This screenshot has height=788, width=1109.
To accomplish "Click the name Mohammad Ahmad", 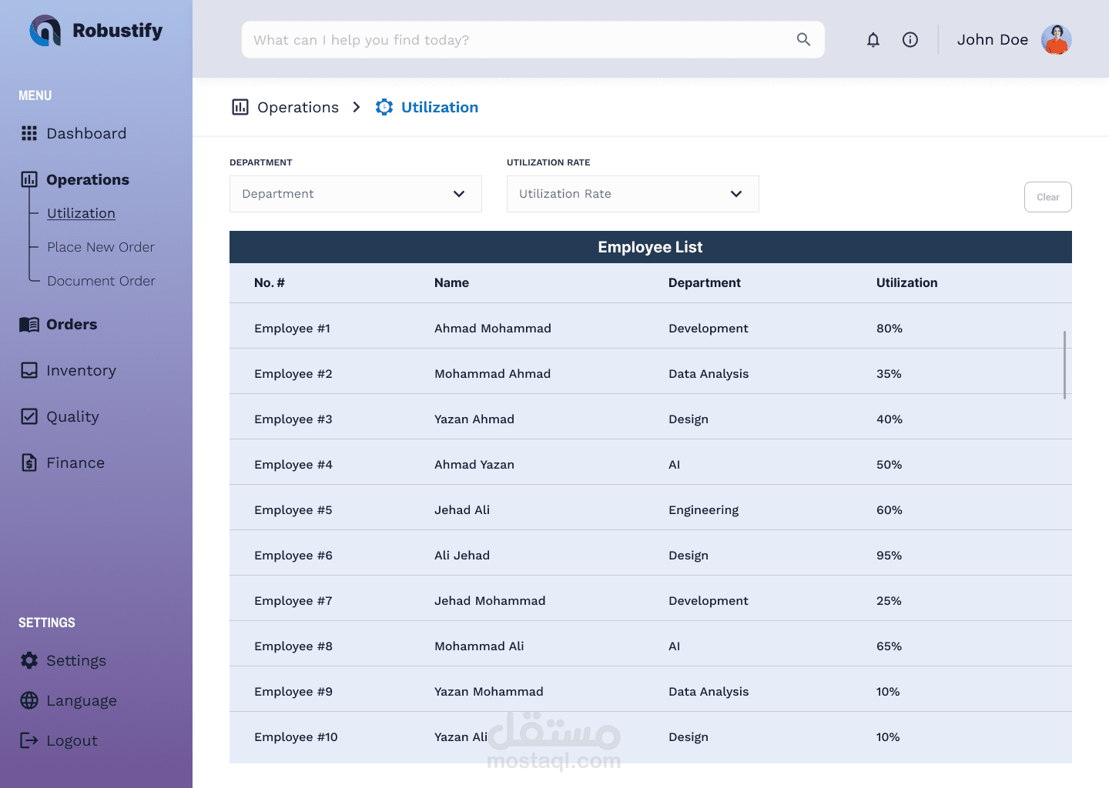I will click(x=492, y=373).
